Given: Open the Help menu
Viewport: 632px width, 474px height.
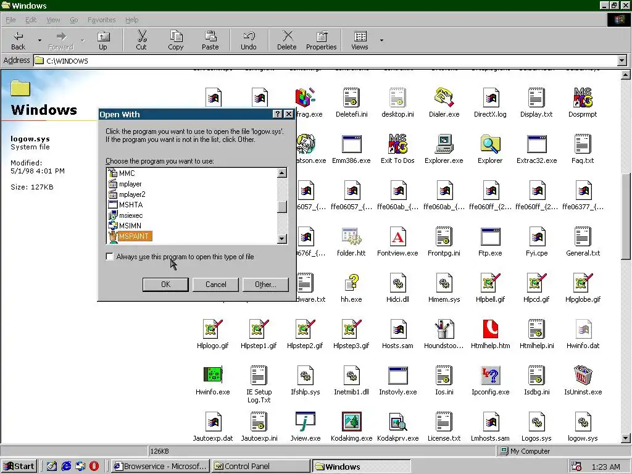Looking at the screenshot, I should coord(132,20).
